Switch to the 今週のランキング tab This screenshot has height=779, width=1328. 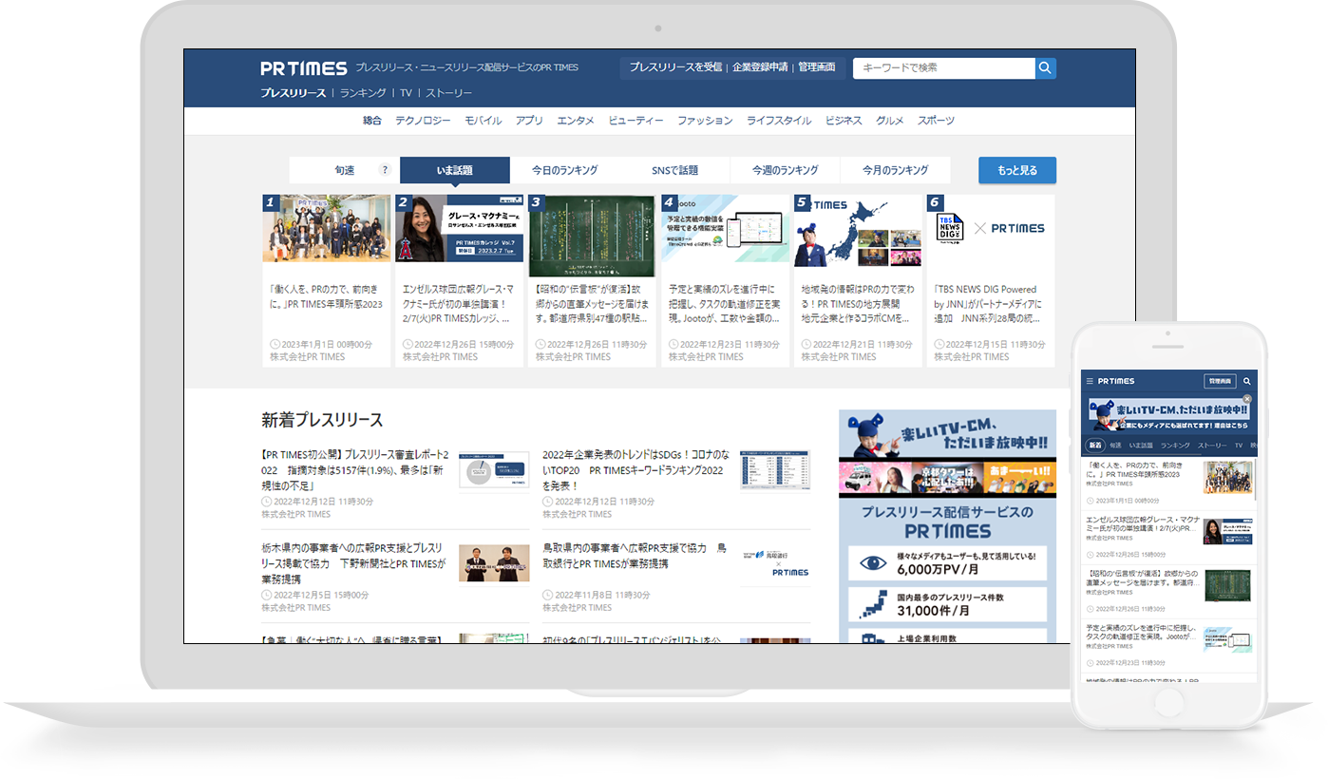coord(785,170)
